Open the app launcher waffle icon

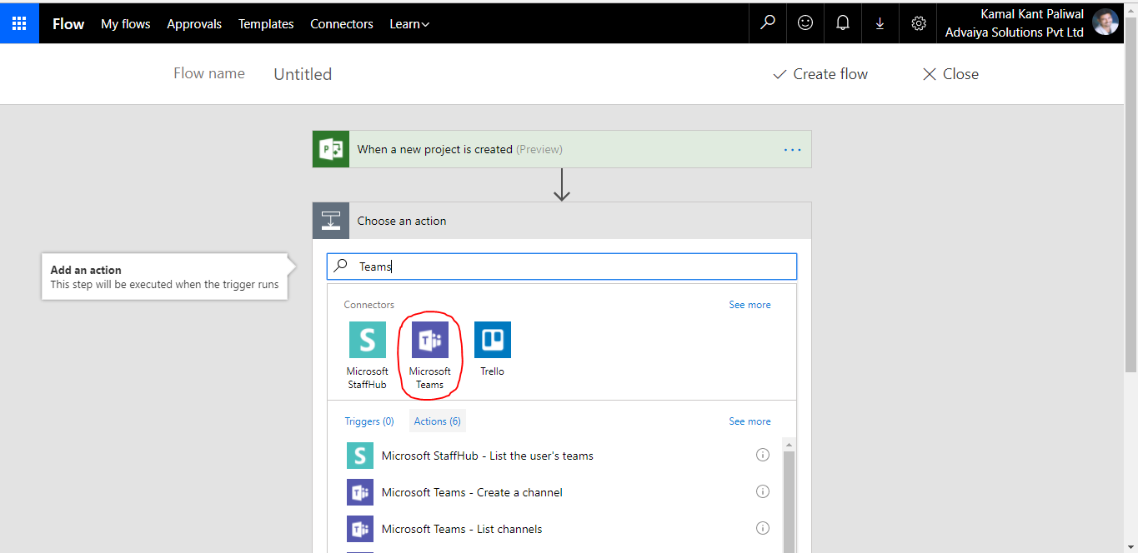coord(19,23)
